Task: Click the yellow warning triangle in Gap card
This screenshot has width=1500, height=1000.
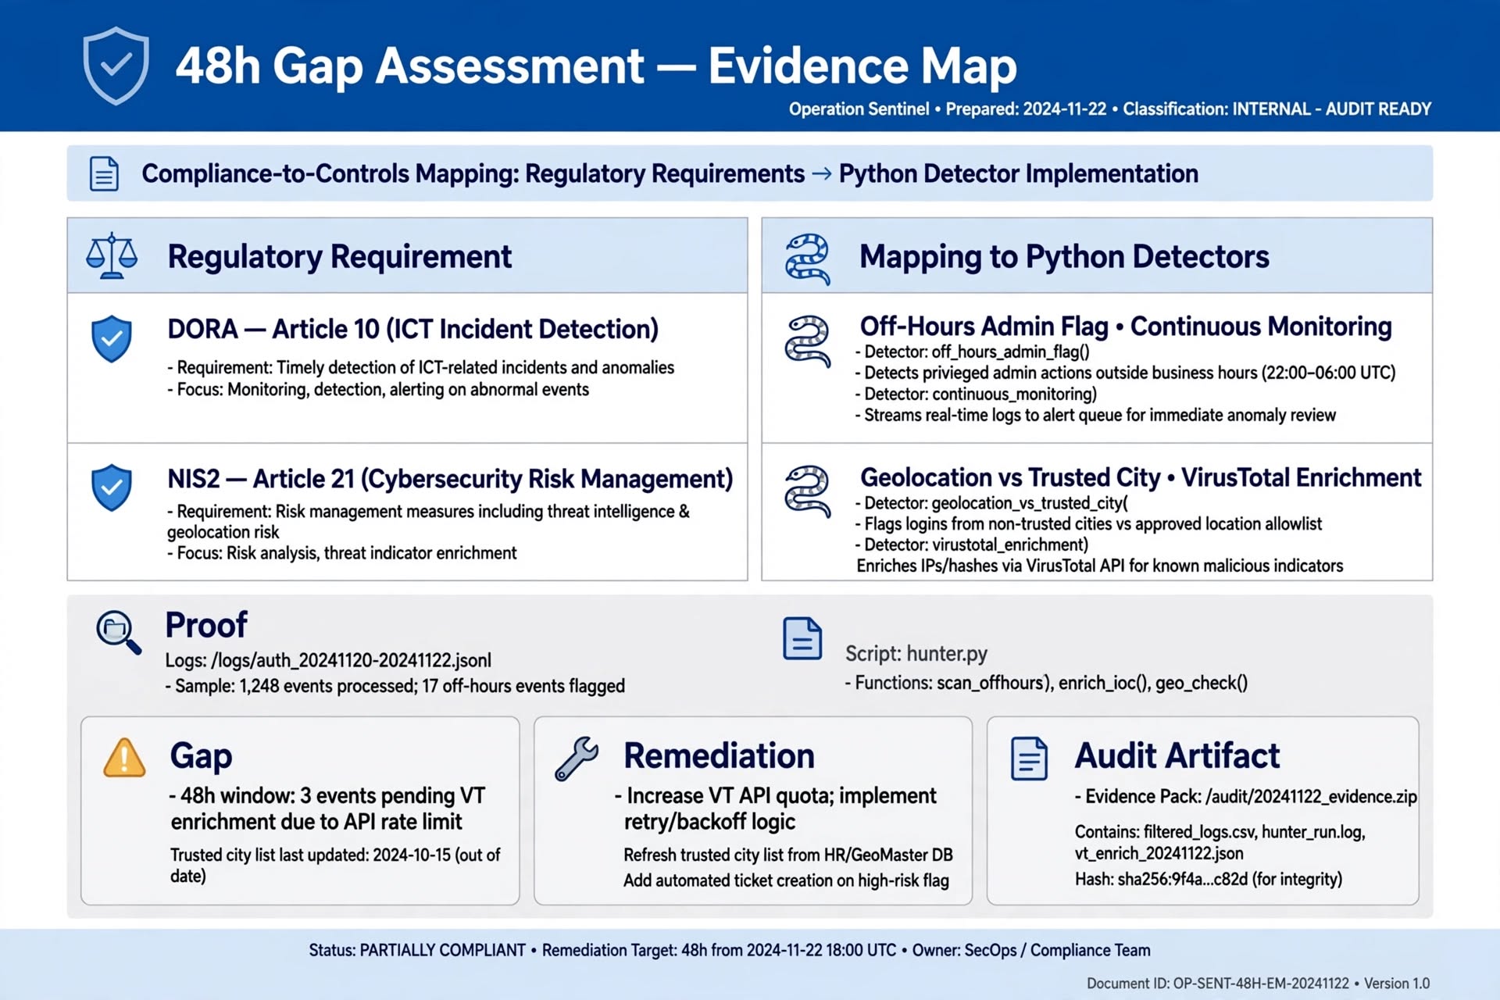Action: pyautogui.click(x=124, y=757)
